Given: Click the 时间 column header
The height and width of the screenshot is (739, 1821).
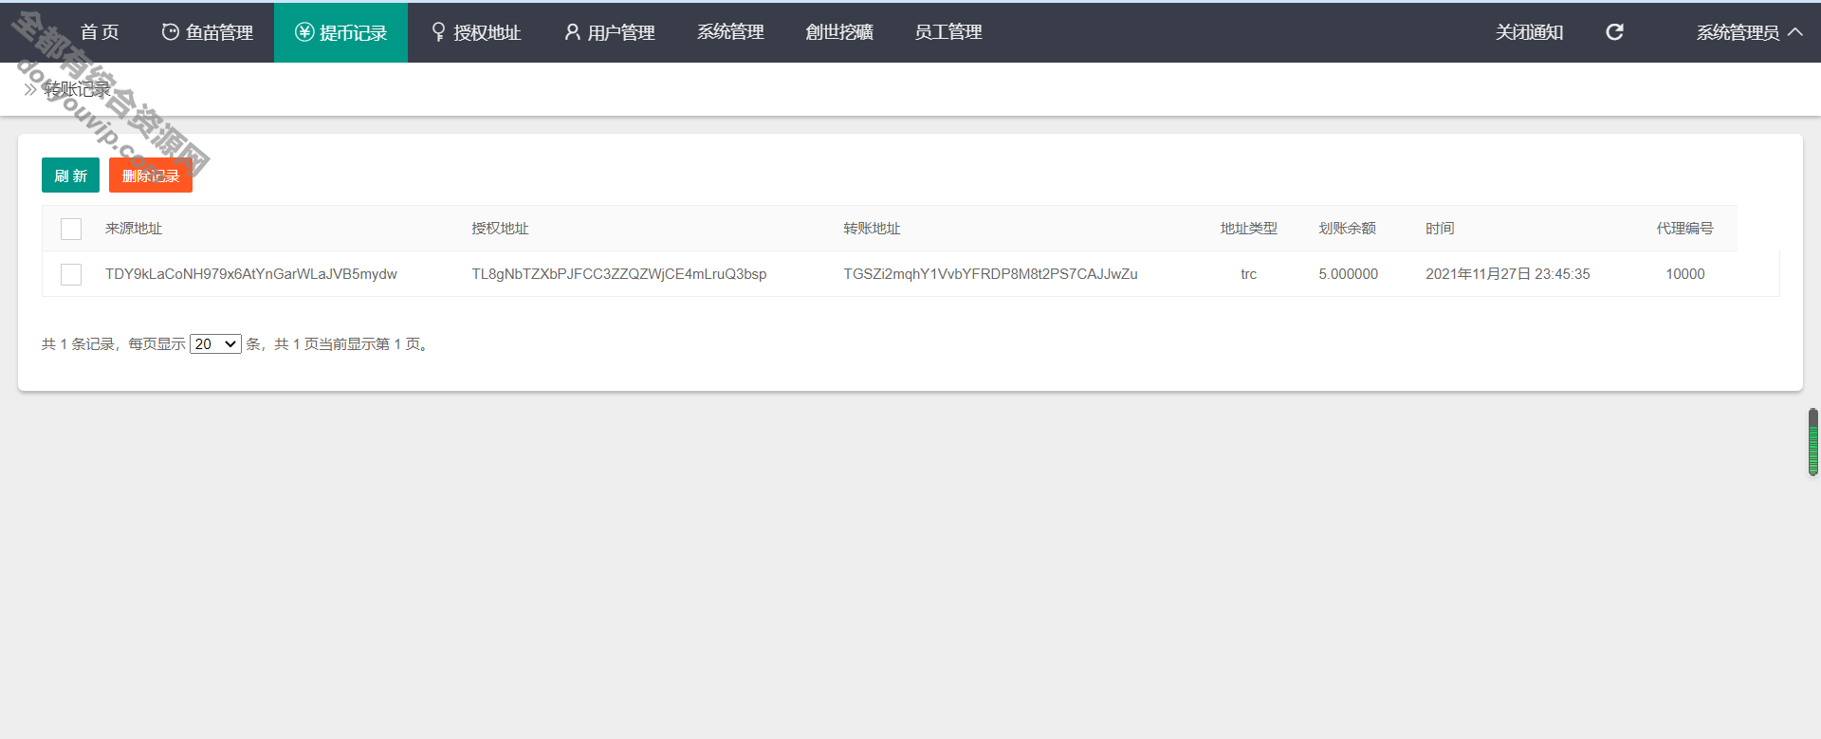Looking at the screenshot, I should tap(1440, 229).
